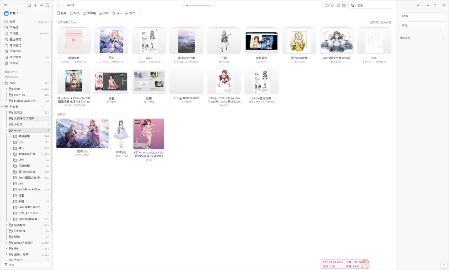
Task: Open the search options magnifier dropdown
Action: pyautogui.click(x=353, y=5)
